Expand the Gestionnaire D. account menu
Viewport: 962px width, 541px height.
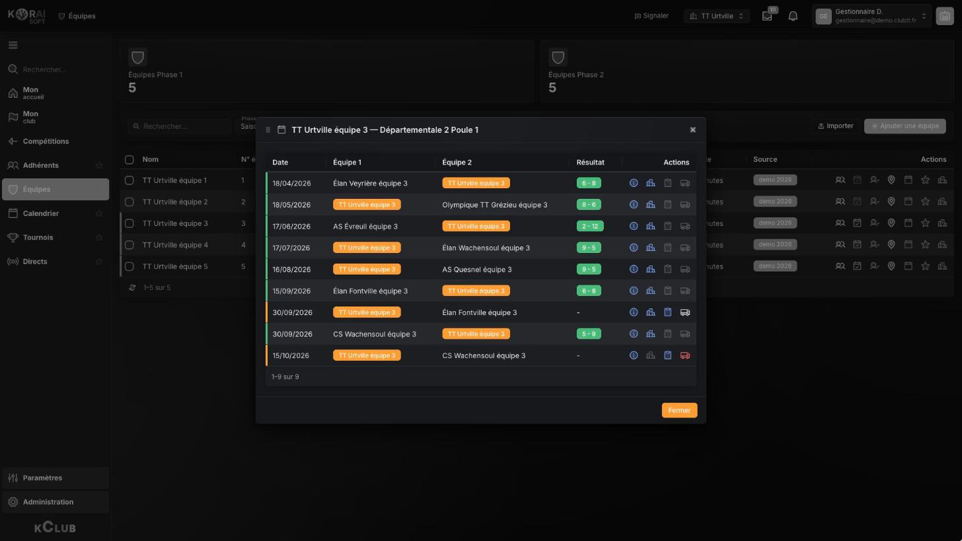871,16
